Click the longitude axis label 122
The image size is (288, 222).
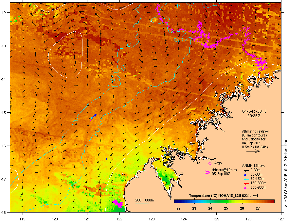[119, 219]
